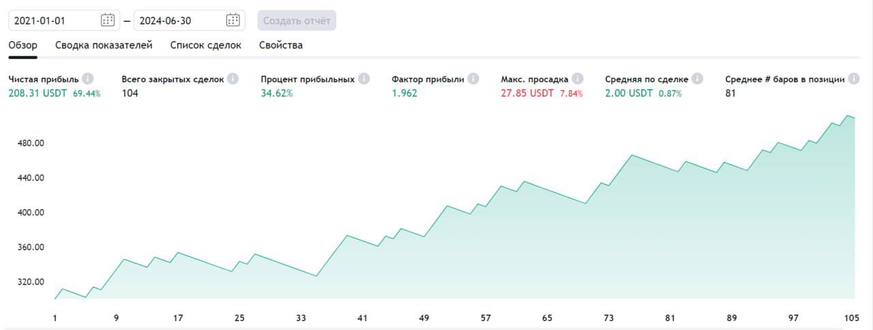
Task: Click the average bars value 81
Action: click(730, 93)
